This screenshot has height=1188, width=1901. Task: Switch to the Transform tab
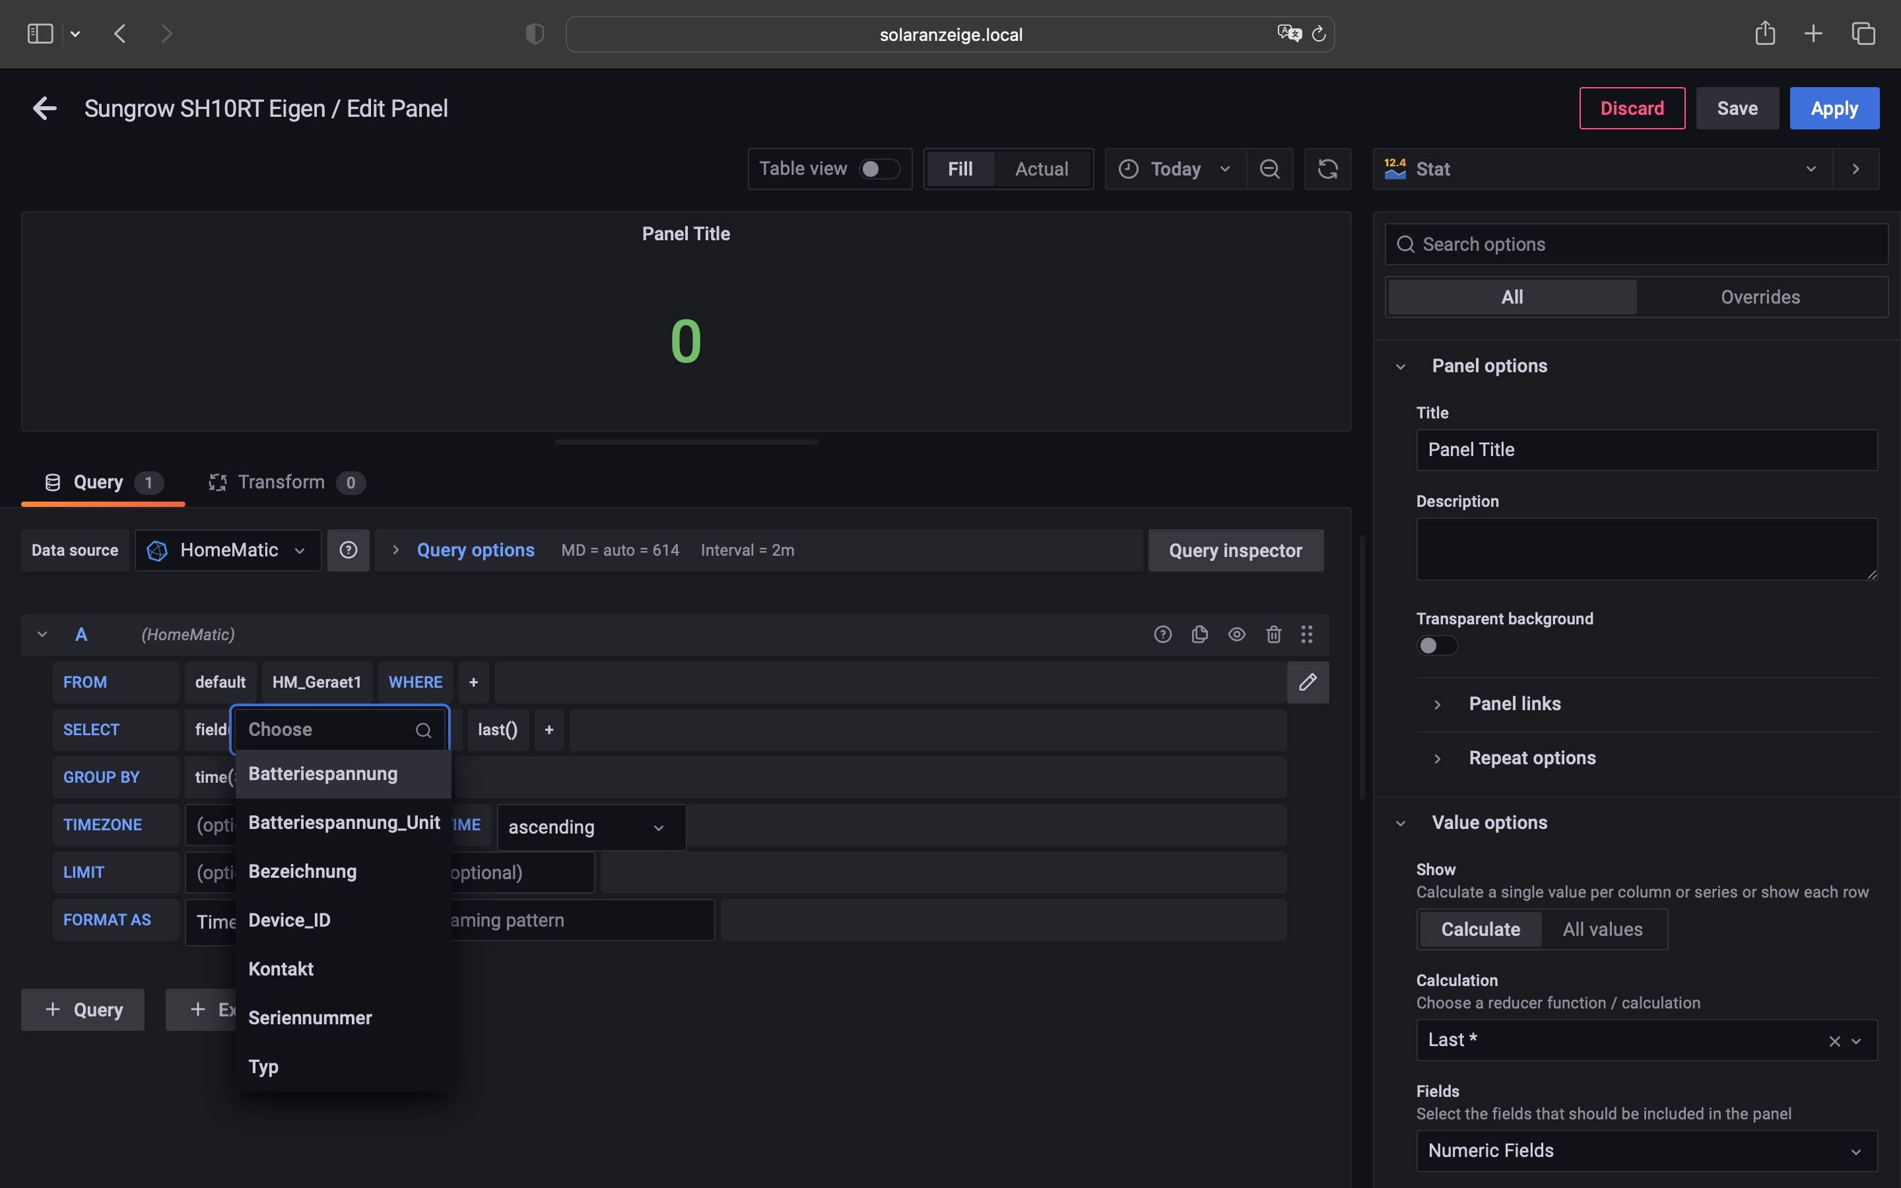282,482
